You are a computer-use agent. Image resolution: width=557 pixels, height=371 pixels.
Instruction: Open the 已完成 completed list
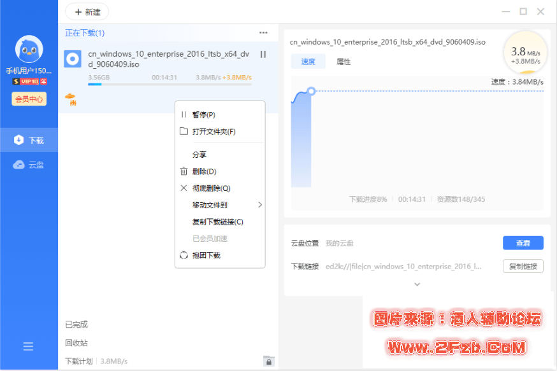click(76, 324)
